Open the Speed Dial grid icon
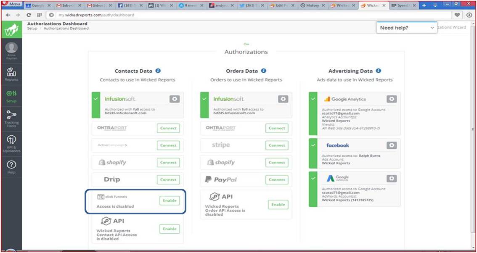This screenshot has height=253, width=477. coord(40,15)
